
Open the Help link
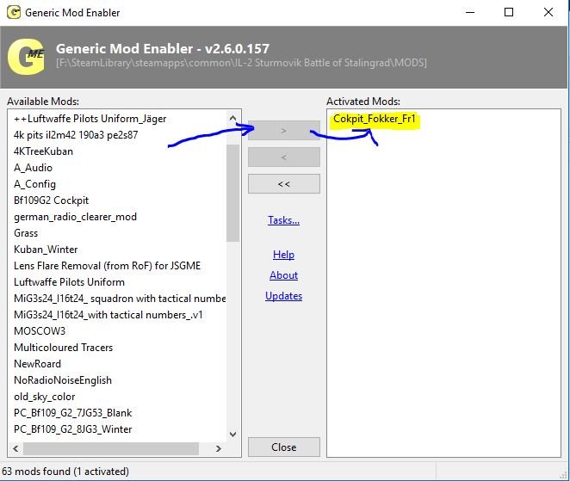[x=283, y=255]
